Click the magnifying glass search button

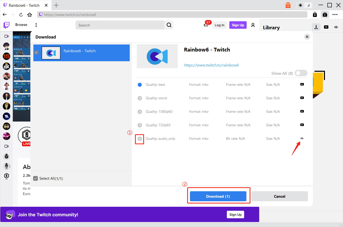click(x=169, y=25)
